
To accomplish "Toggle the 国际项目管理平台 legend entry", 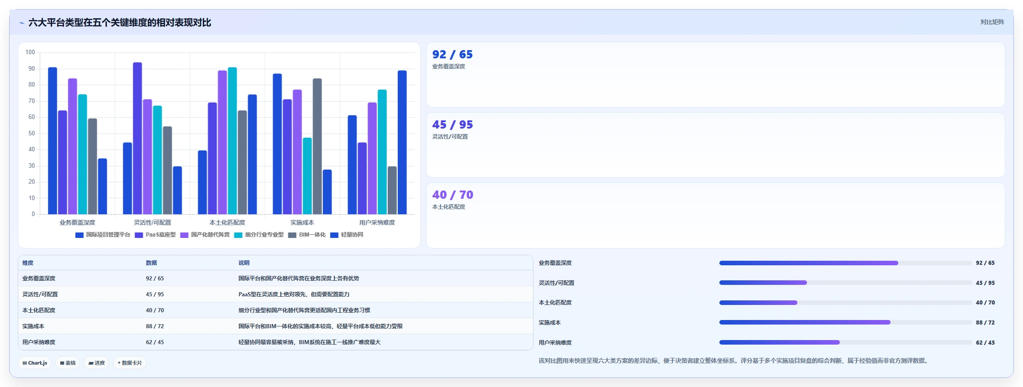I will pyautogui.click(x=103, y=235).
